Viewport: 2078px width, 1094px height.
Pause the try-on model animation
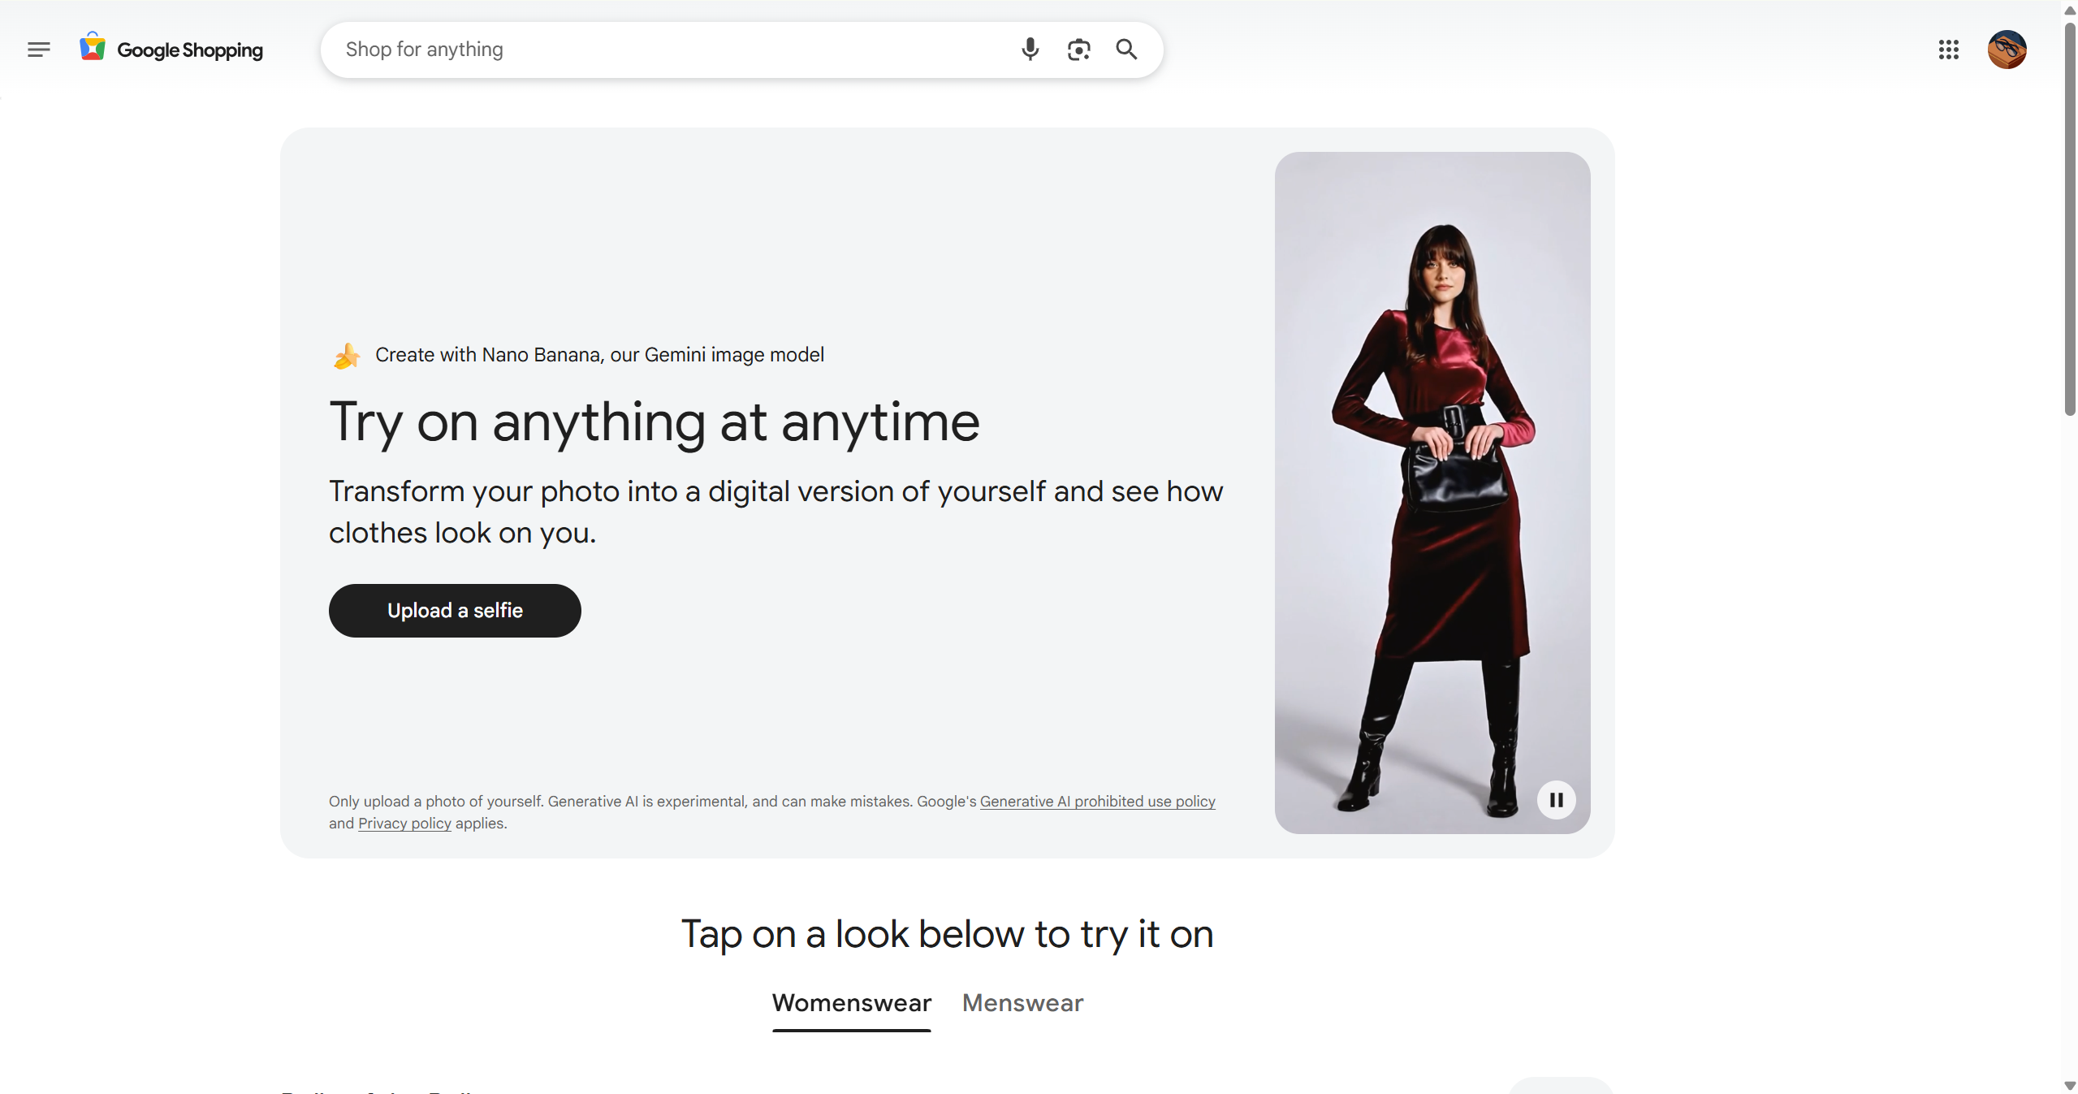pos(1556,800)
